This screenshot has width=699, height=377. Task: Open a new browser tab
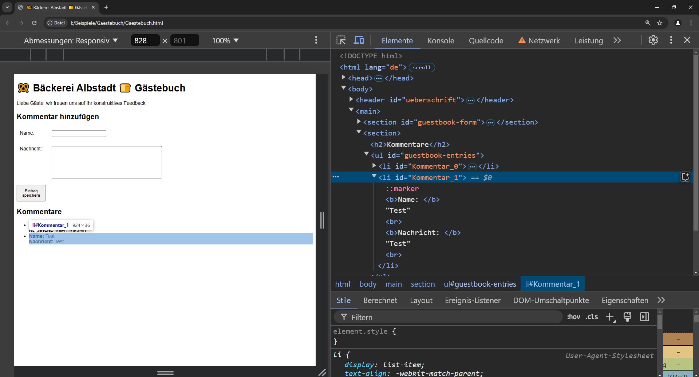click(106, 7)
